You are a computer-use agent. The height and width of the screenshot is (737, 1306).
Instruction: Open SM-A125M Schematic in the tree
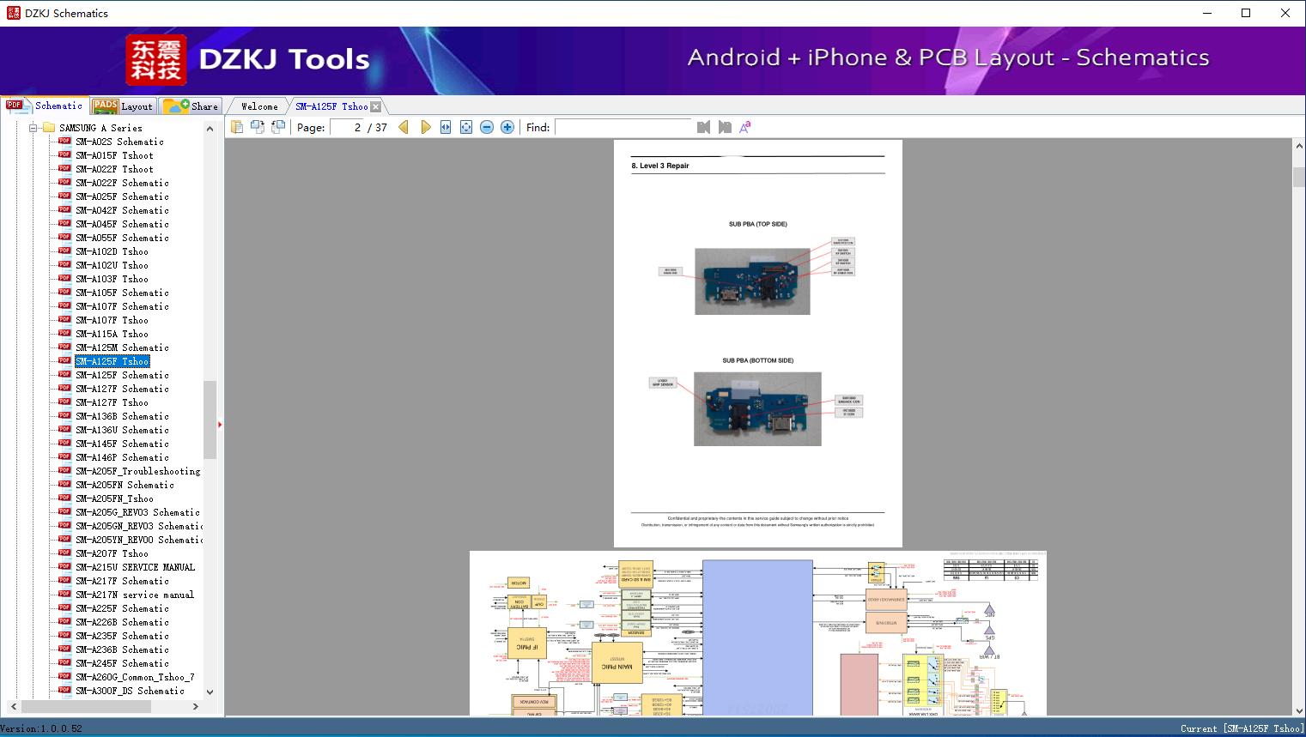click(x=122, y=347)
